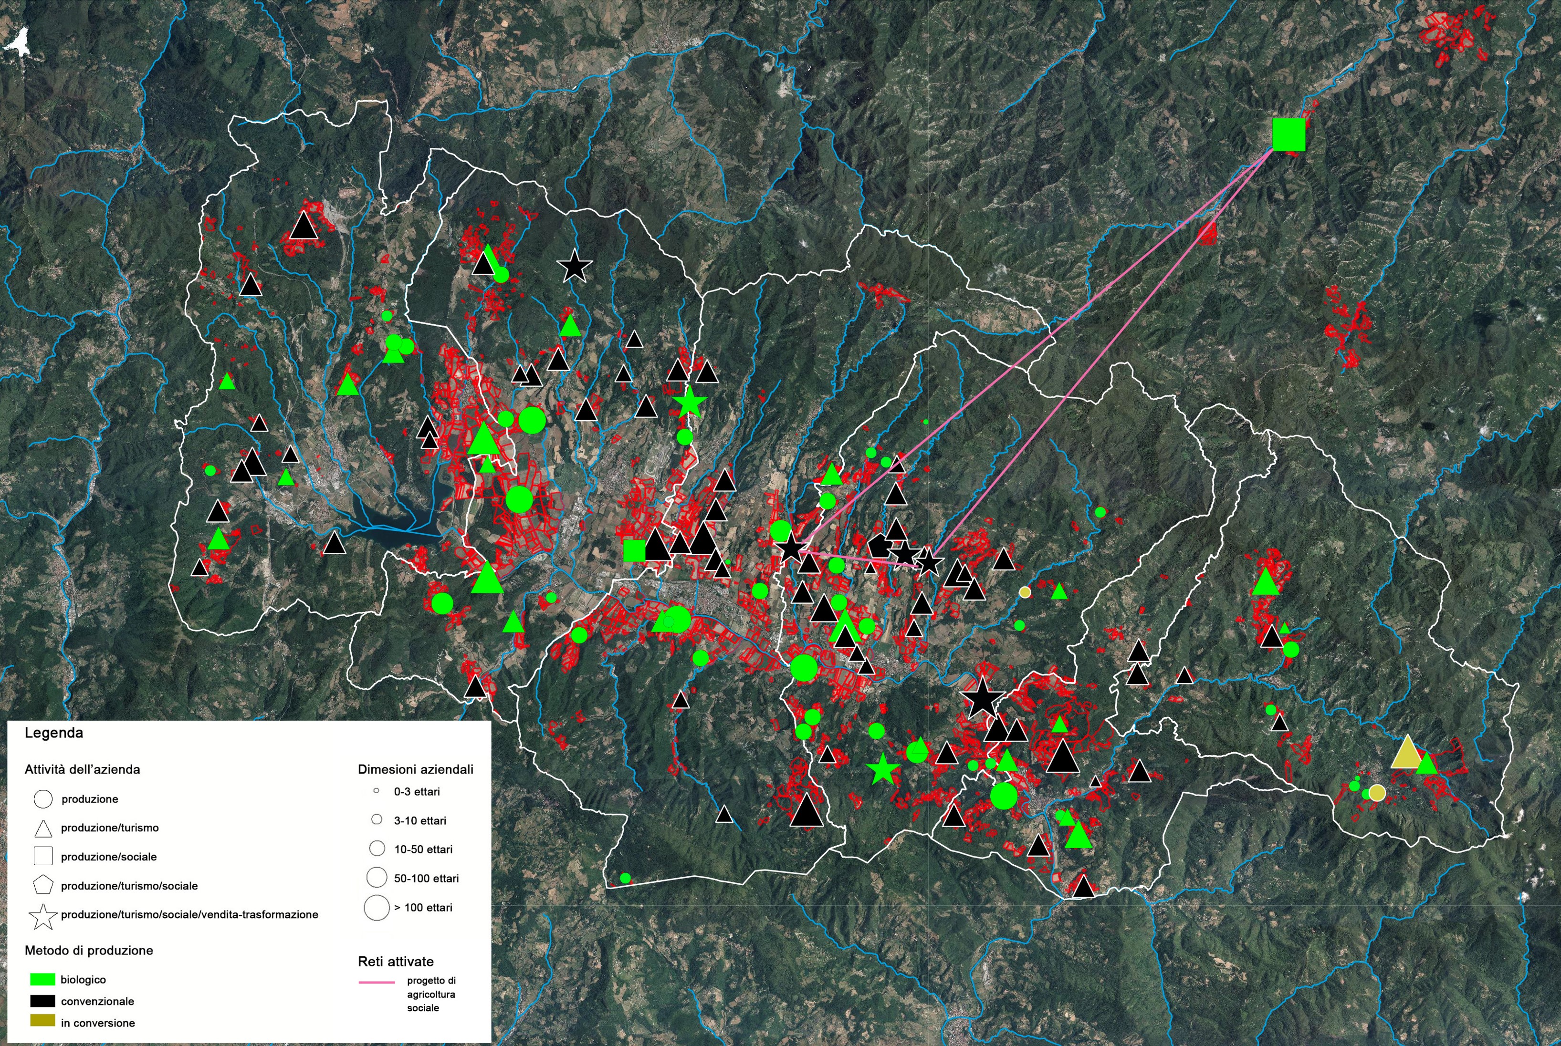Click the green biologico color swatch
The image size is (1561, 1046).
43,979
